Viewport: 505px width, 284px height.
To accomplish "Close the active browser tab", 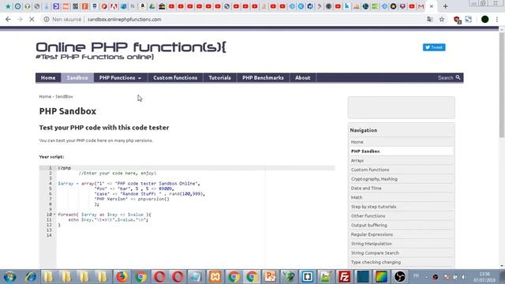I will coord(432,6).
